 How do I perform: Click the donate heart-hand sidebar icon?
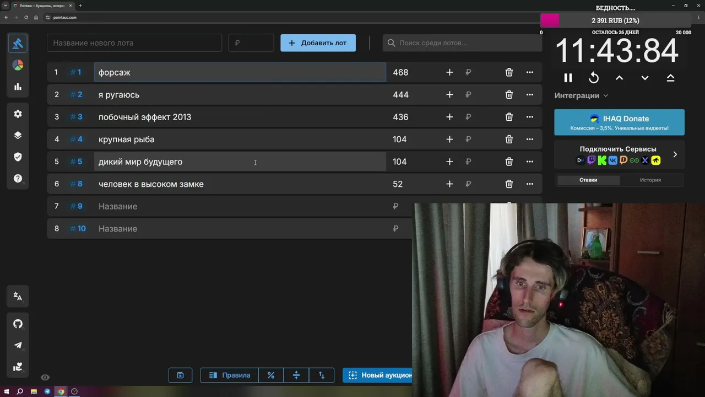click(18, 367)
